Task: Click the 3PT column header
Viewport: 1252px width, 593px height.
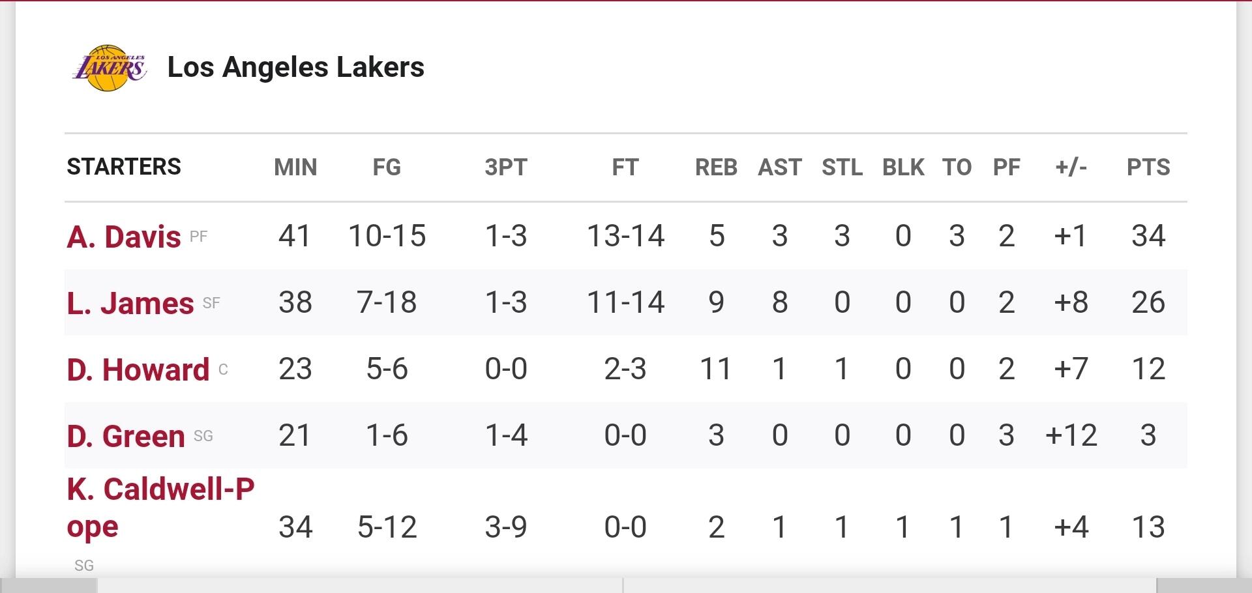Action: pyautogui.click(x=506, y=167)
